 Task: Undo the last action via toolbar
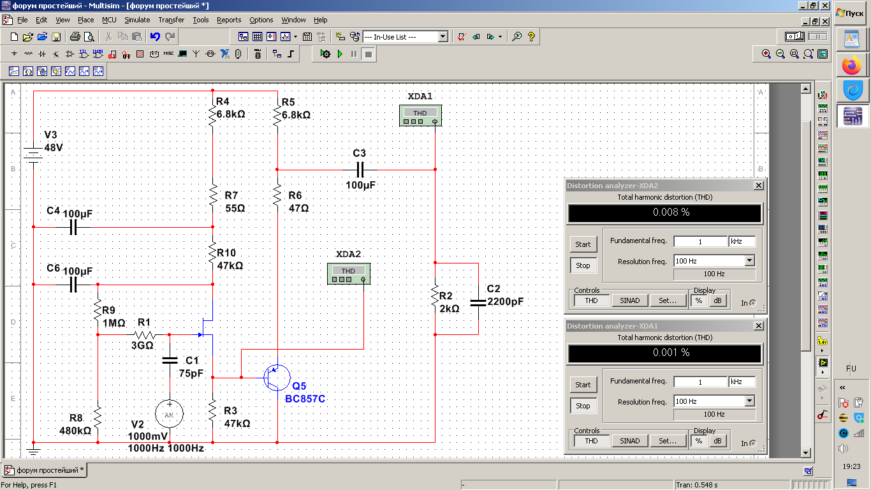pos(155,37)
